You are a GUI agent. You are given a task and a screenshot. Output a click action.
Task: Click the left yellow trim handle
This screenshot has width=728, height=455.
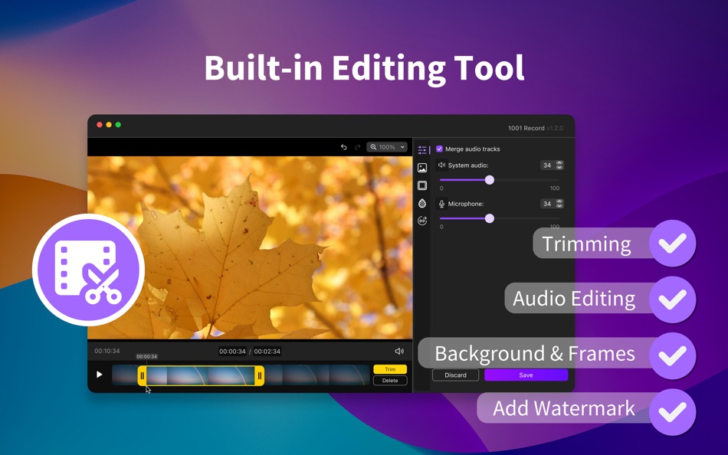142,375
